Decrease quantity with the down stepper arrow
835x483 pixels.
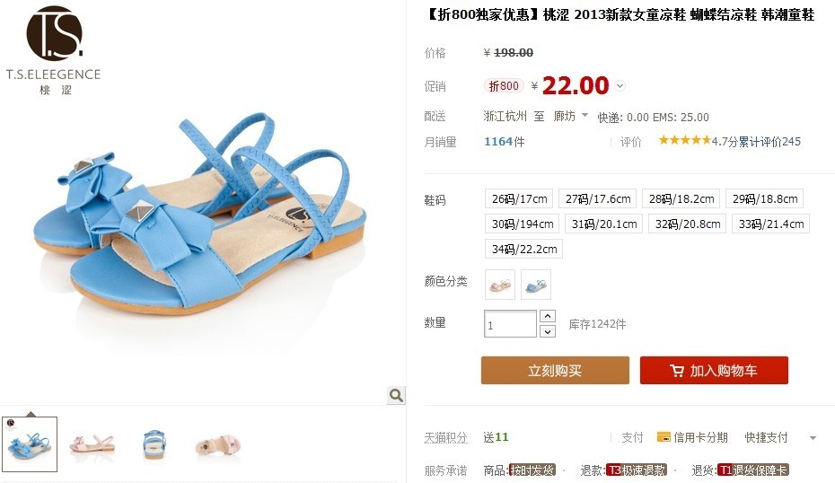point(548,331)
